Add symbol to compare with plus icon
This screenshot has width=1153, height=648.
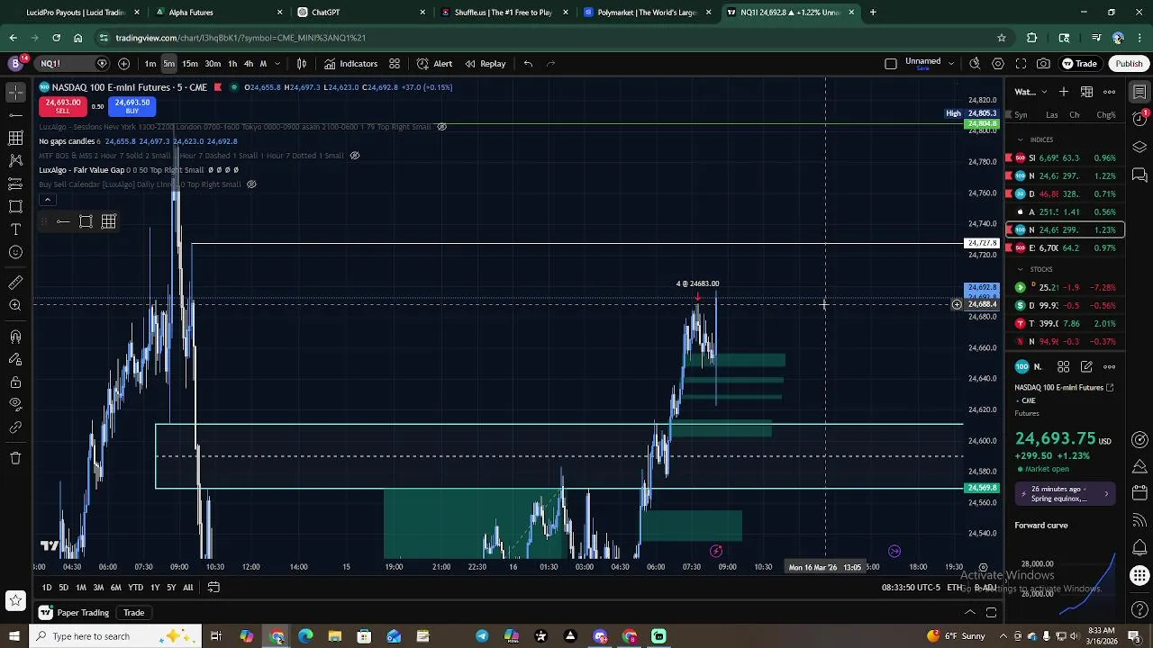tap(123, 64)
